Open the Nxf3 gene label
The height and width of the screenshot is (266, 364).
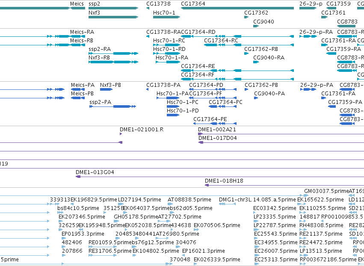(94, 12)
